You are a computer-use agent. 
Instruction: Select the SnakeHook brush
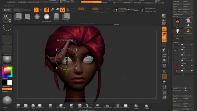(98, 106)
